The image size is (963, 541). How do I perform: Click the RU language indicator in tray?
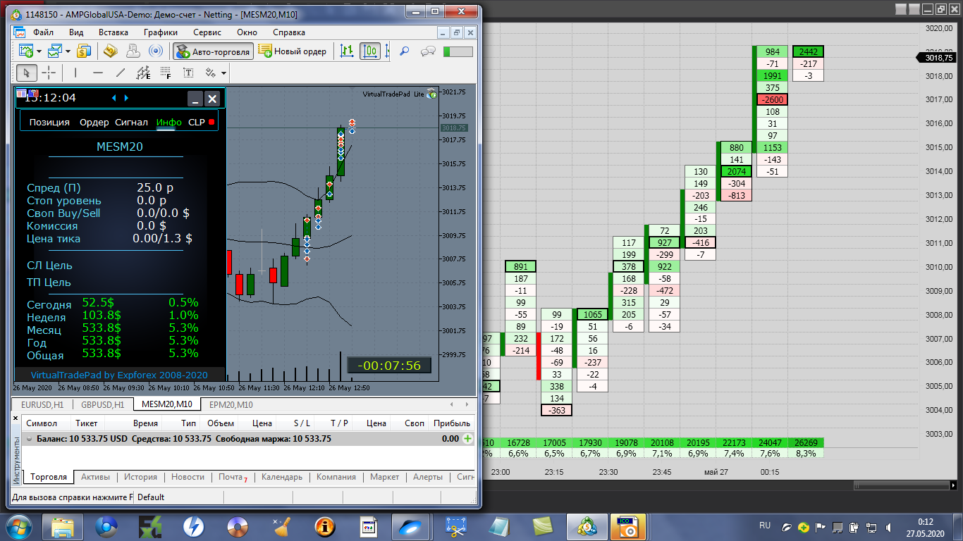765,526
